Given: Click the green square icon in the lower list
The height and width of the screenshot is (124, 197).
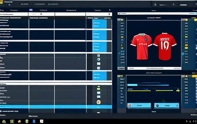Looking at the screenshot, I should tap(98, 89).
